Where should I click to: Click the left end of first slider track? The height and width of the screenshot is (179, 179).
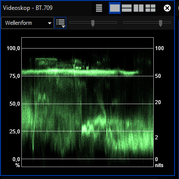click(70, 22)
